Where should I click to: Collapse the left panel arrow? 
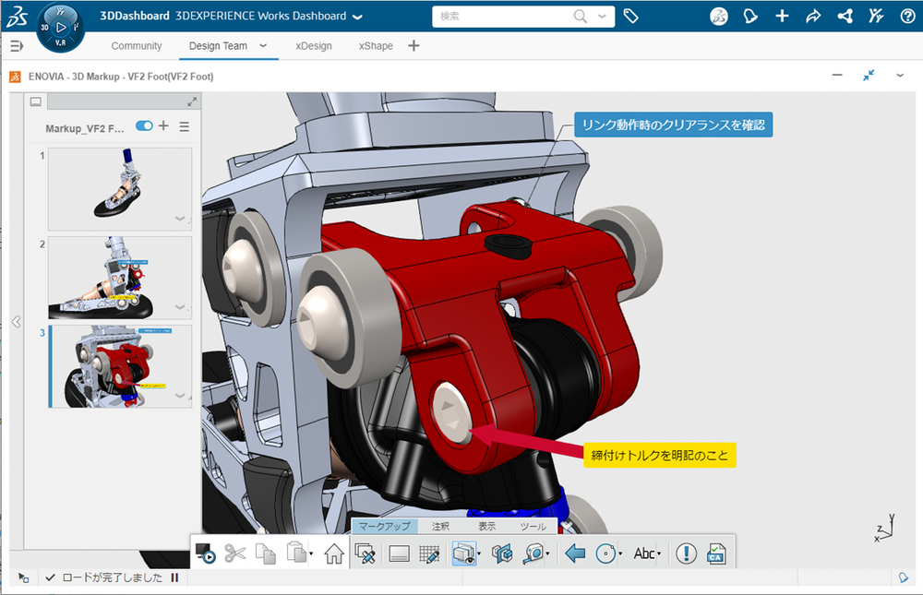coord(17,322)
